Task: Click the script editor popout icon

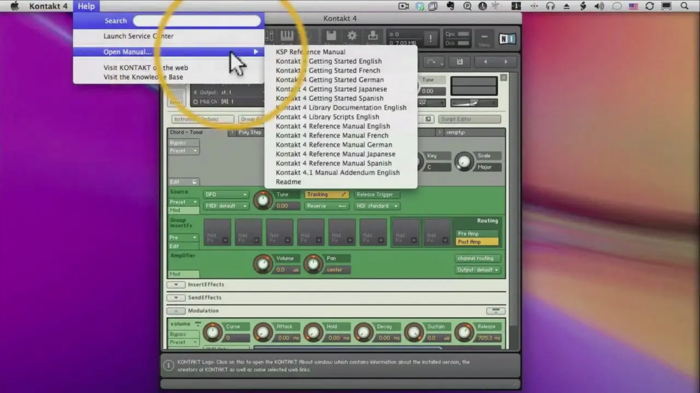Action: pos(428,119)
